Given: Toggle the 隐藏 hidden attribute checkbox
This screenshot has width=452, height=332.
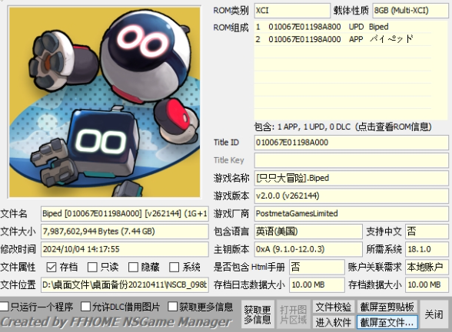Looking at the screenshot, I should point(133,268).
